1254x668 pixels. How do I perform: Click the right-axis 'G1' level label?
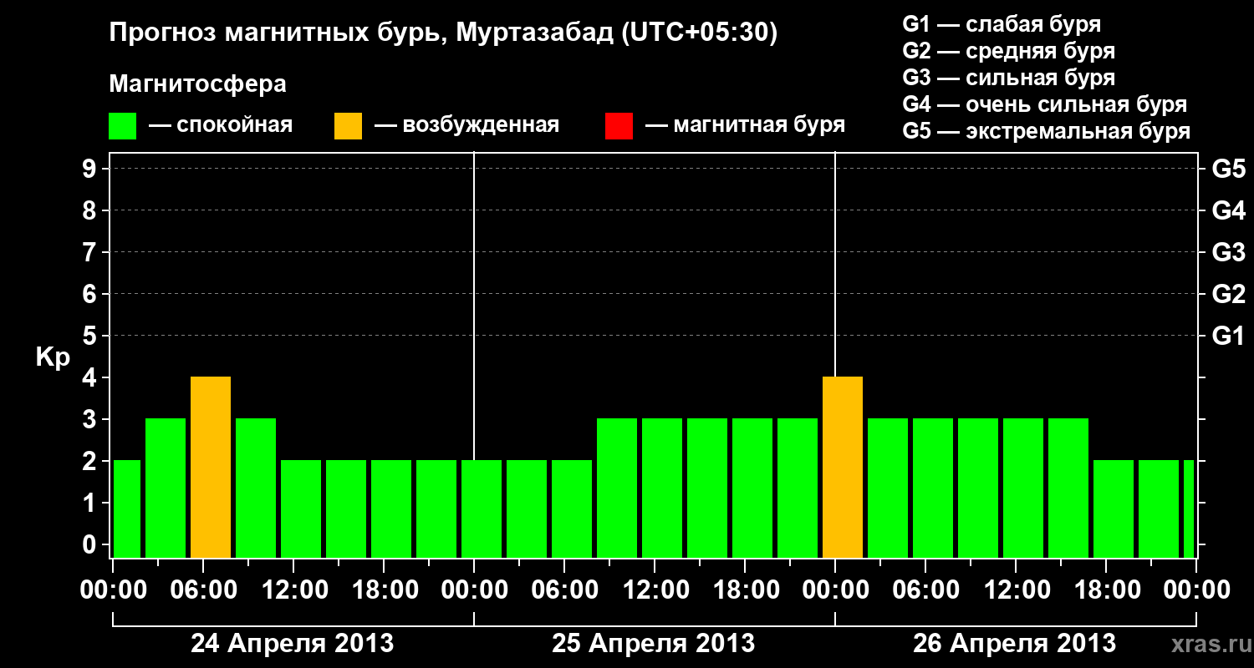[x=1229, y=336]
